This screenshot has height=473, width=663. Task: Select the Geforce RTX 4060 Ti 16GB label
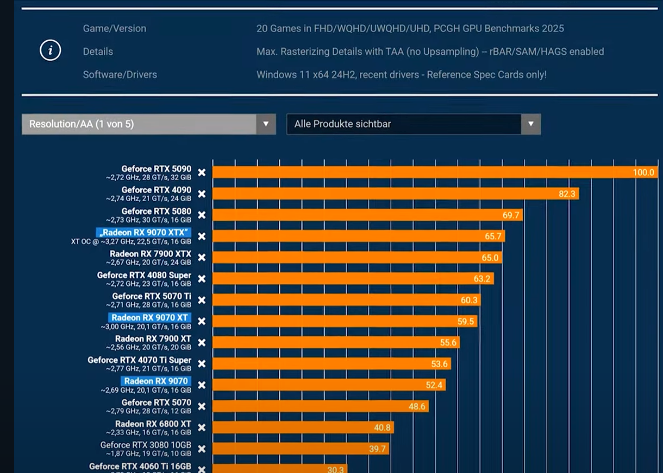[x=140, y=466]
